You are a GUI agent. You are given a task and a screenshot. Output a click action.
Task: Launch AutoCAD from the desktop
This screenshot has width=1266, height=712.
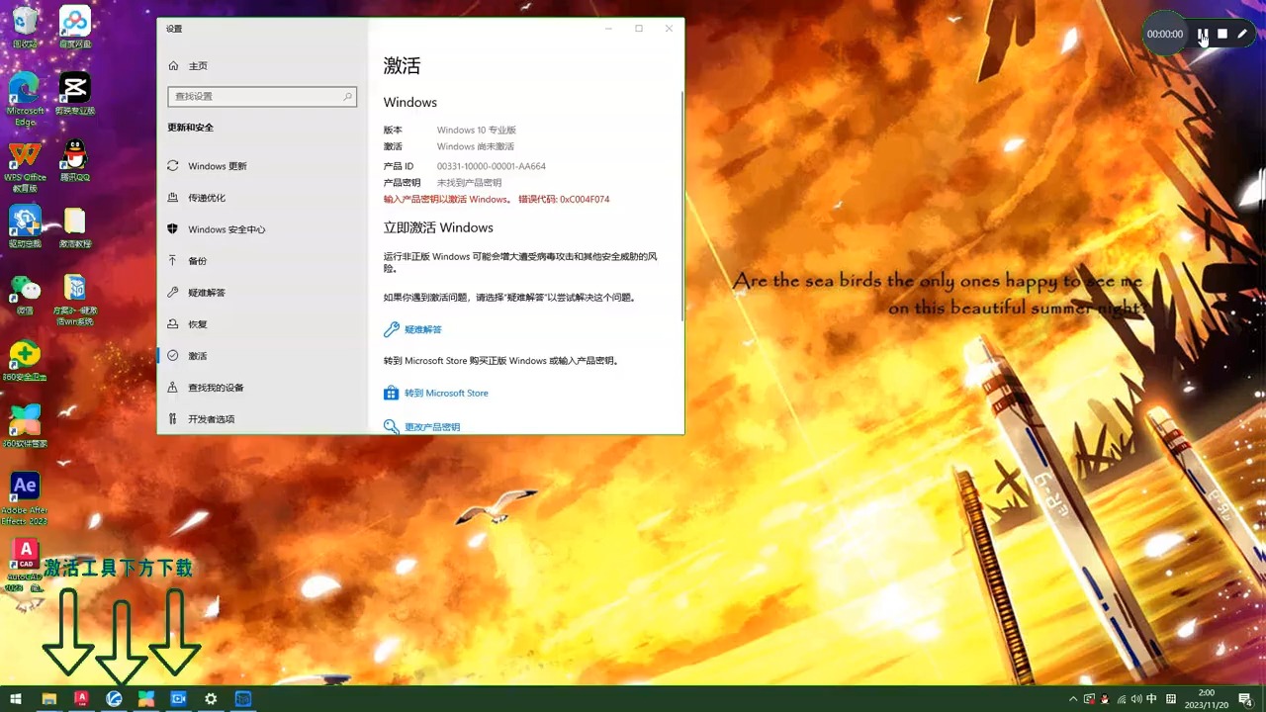tap(25, 554)
